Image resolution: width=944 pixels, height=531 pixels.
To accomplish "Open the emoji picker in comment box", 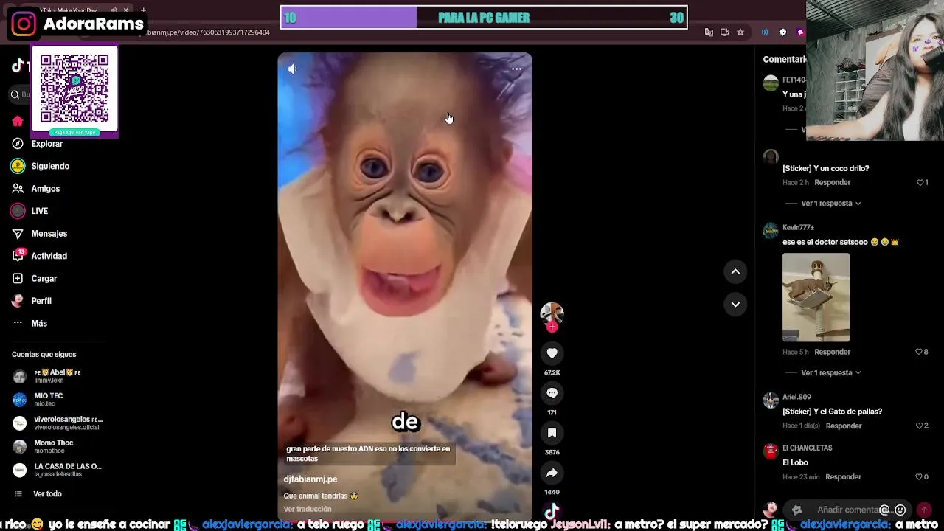I will click(x=900, y=510).
